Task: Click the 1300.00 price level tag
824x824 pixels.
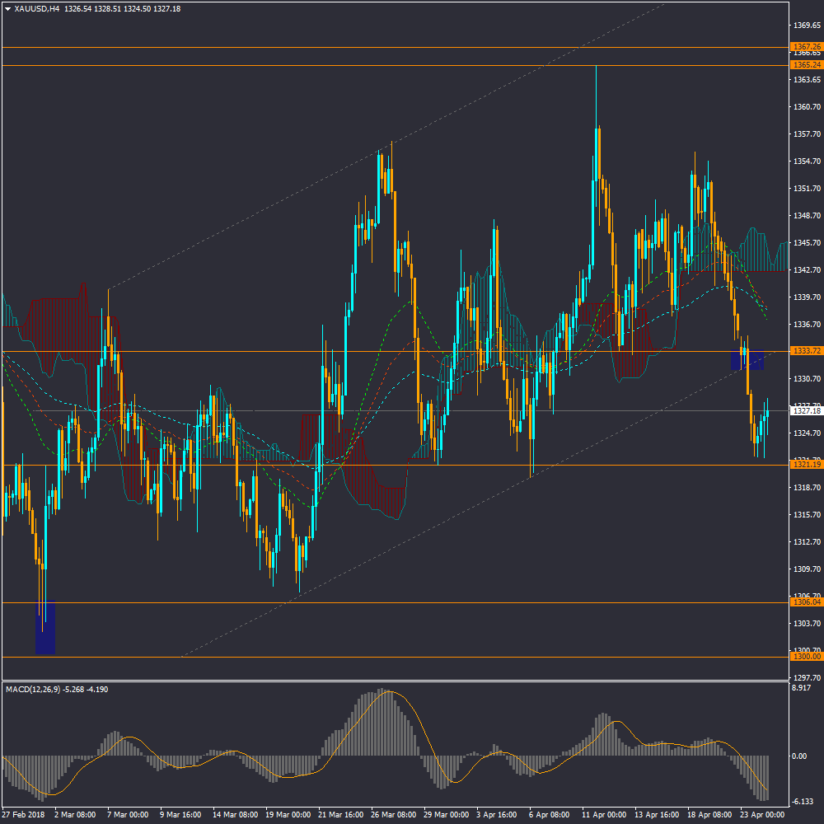Action: pos(805,657)
